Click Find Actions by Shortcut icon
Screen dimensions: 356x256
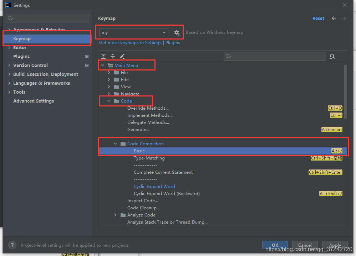click(332, 56)
